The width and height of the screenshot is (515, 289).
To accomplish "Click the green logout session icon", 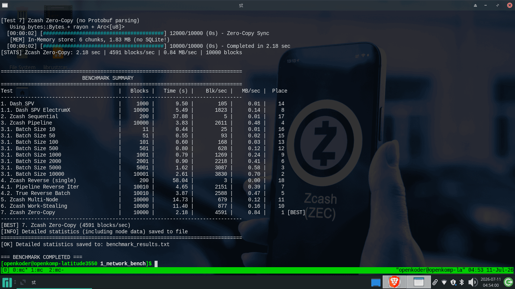I will [x=508, y=282].
